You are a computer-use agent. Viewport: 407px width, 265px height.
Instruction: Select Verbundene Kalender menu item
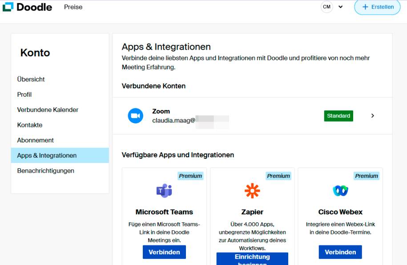pos(48,110)
